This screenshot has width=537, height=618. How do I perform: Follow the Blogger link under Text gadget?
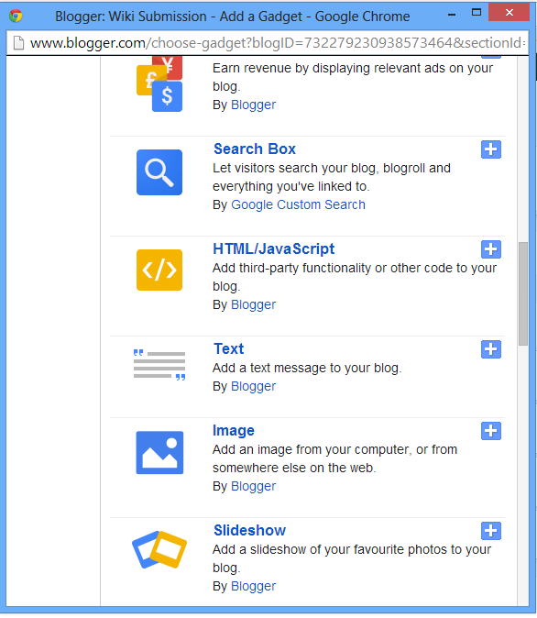253,386
